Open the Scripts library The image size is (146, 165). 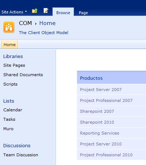10,84
